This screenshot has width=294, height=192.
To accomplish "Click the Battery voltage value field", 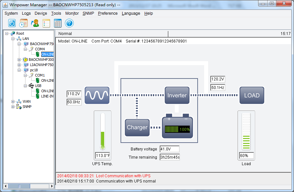I will tap(169, 149).
